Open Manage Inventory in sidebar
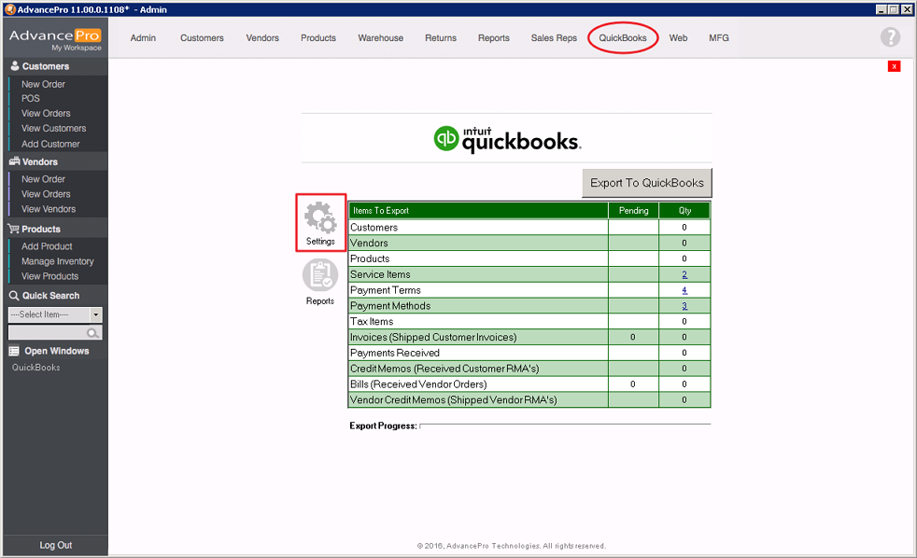This screenshot has height=558, width=917. [x=57, y=262]
